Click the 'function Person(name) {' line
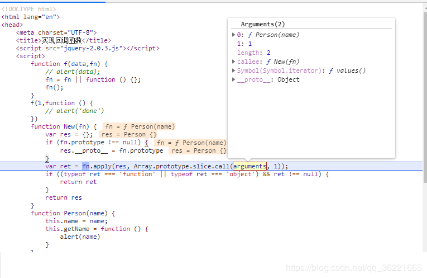This screenshot has width=427, height=278. tap(73, 213)
